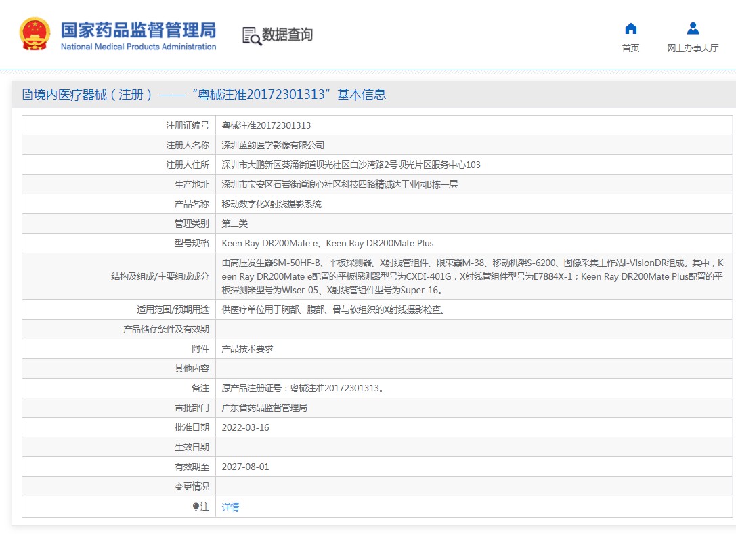Click the 型号规格 label
This screenshot has width=736, height=537.
[192, 243]
